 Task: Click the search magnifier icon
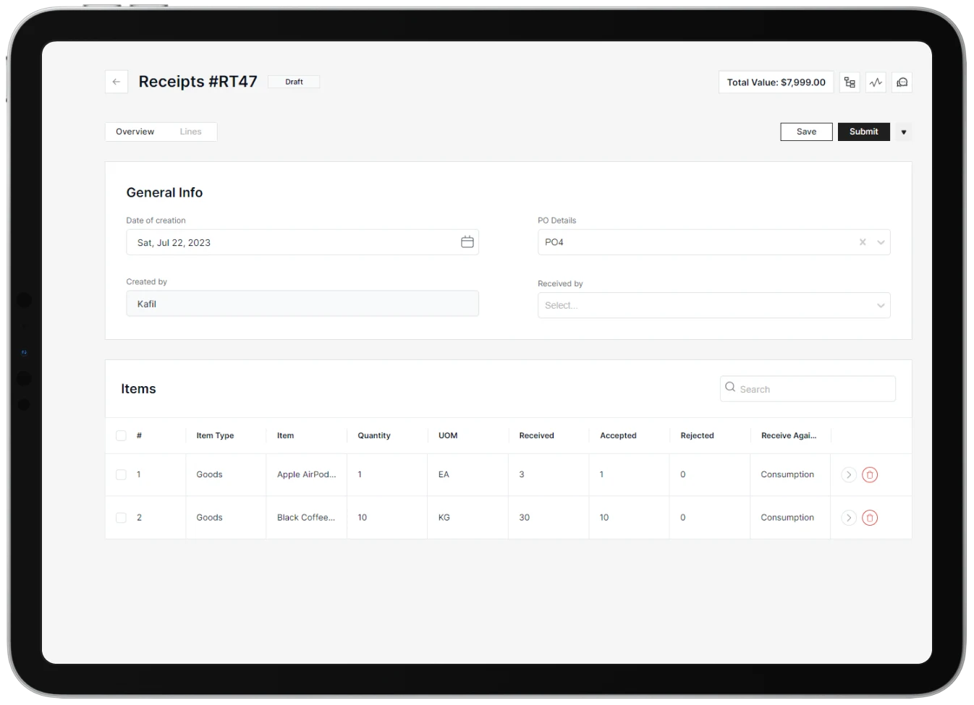(730, 388)
